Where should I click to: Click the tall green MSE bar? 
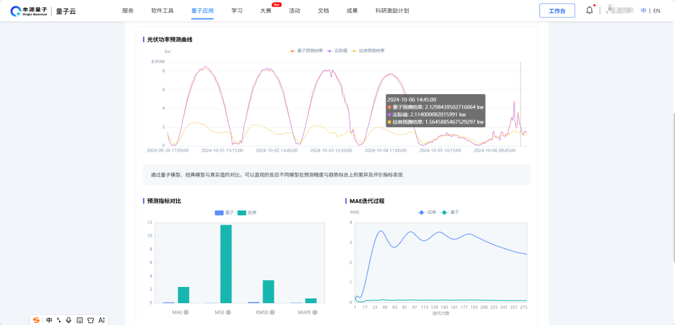point(226,264)
